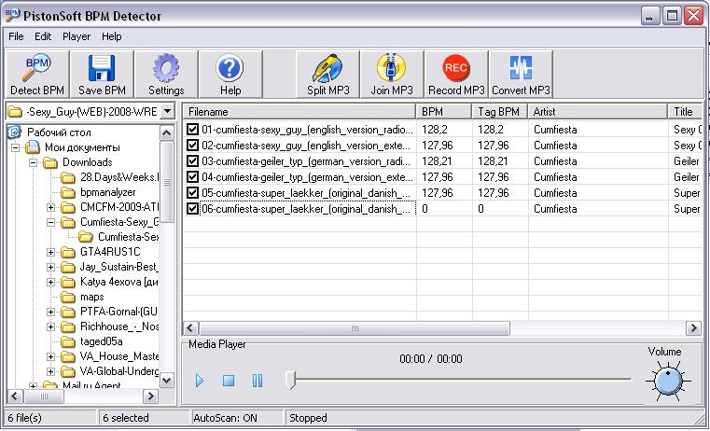Click the file list horizontal scrollbar thumb
This screenshot has height=431, width=710.
[x=355, y=328]
